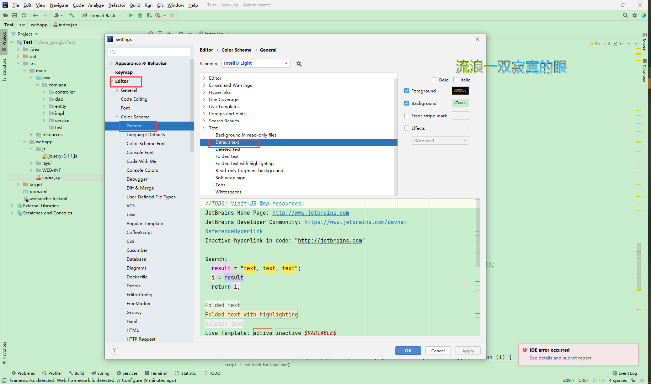Enable the Effects checkbox
Screen dimensions: 651x384
[x=407, y=128]
